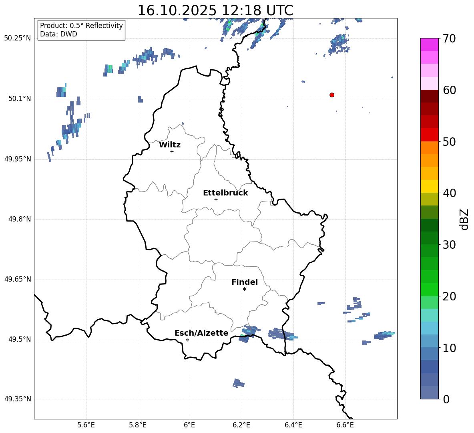The width and height of the screenshot is (474, 433).
Task: Click the Product: 0.5° Reflectivity legend text
Action: click(x=81, y=26)
